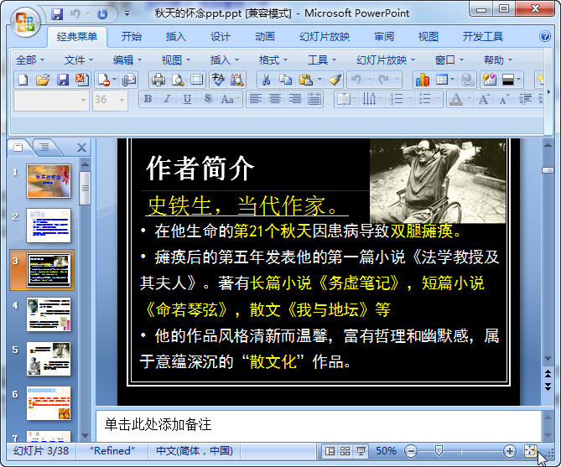Viewport: 561px width, 467px height.
Task: Open Customize Quick Access Toolbar dropdown
Action: tap(127, 14)
